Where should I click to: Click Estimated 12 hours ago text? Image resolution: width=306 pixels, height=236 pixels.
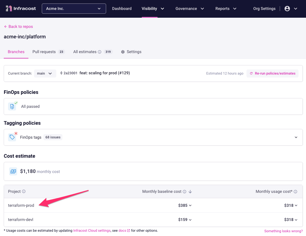point(225,73)
